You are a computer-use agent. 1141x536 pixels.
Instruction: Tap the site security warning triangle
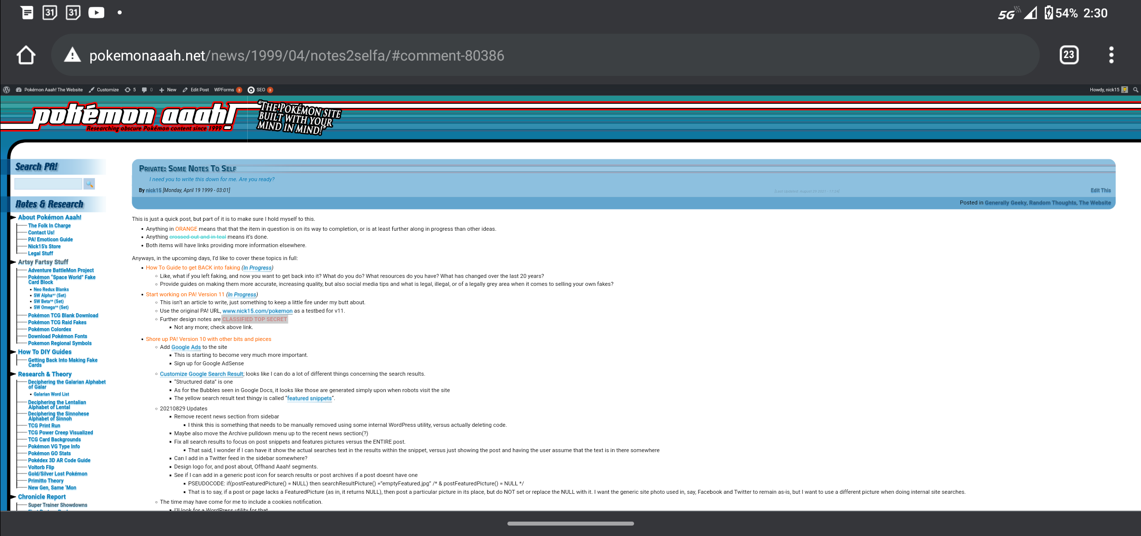[x=72, y=55]
